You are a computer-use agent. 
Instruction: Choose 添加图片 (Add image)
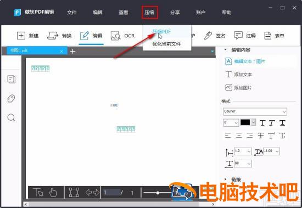coord(238,88)
